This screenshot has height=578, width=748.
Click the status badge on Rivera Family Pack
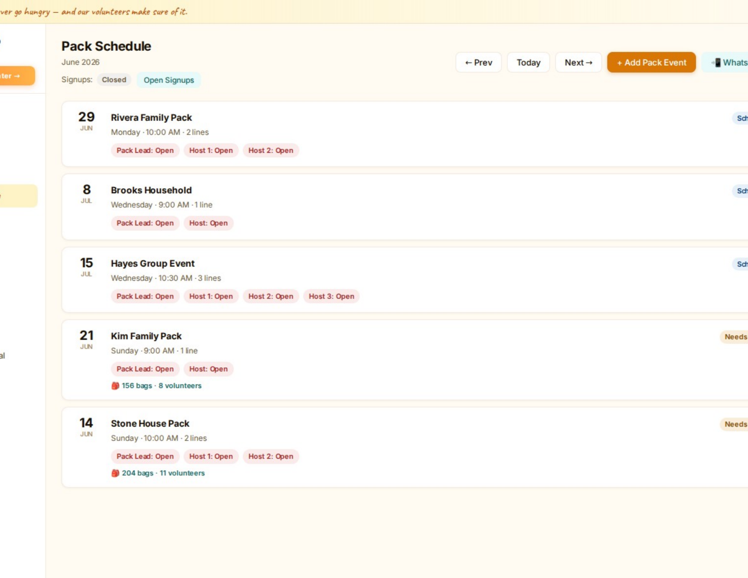pos(740,118)
